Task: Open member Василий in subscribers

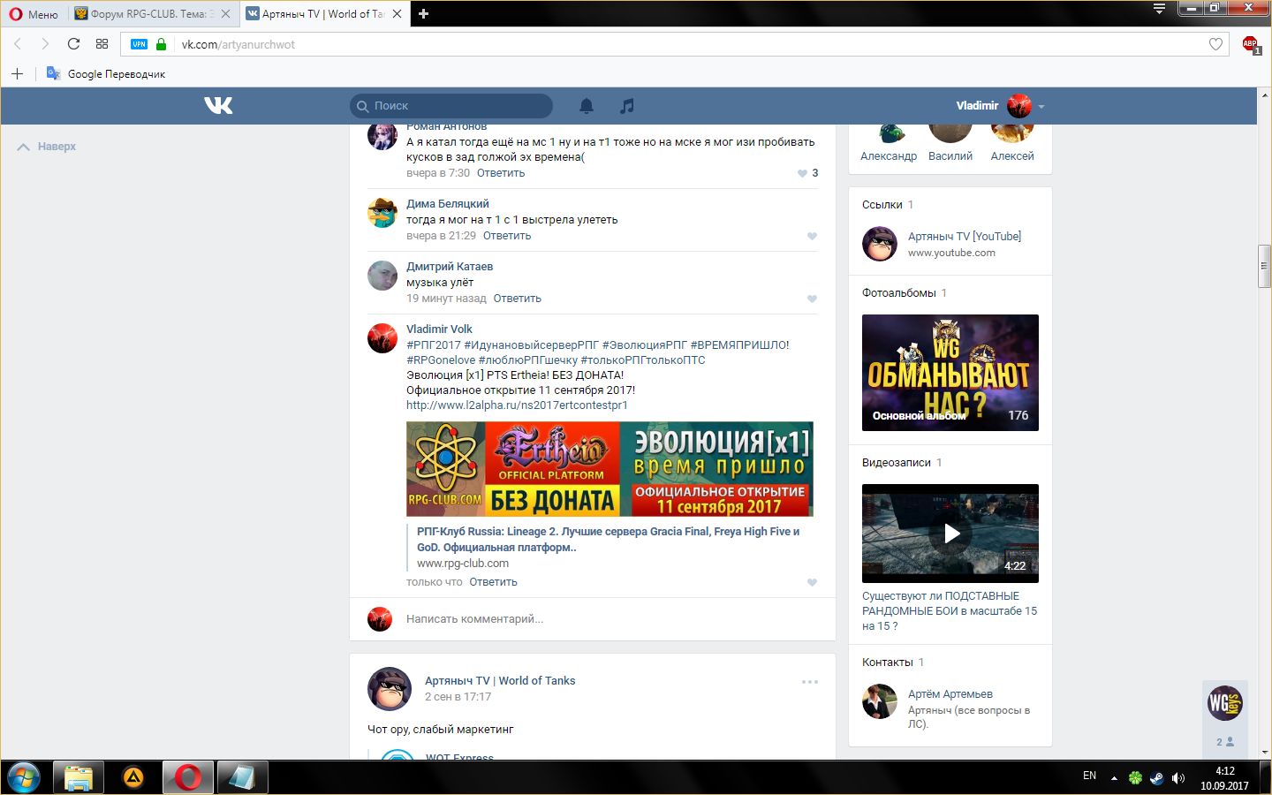Action: pos(950,156)
